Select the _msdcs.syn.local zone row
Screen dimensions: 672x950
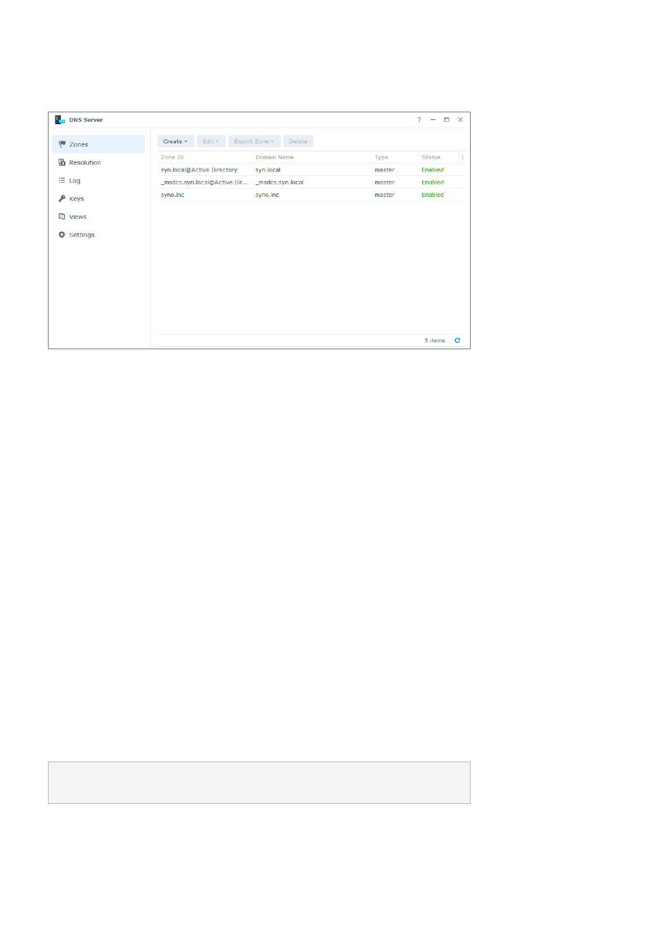(x=311, y=182)
